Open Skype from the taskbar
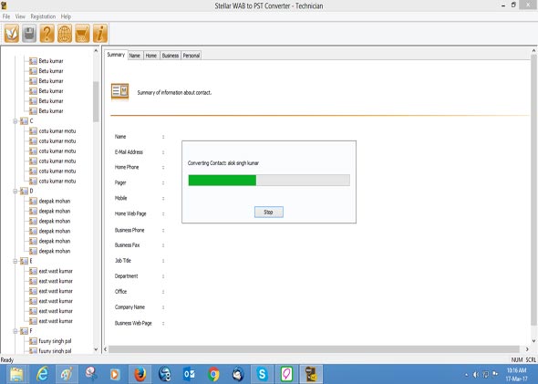The width and height of the screenshot is (538, 384). [262, 374]
